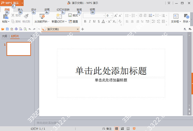Viewport: 193px width, 131px height.
Task: Switch to the 插入 ribbon tab
Action: 20,10
